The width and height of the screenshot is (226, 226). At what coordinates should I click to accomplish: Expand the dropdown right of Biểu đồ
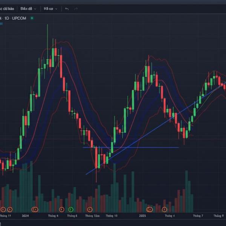point(50,9)
